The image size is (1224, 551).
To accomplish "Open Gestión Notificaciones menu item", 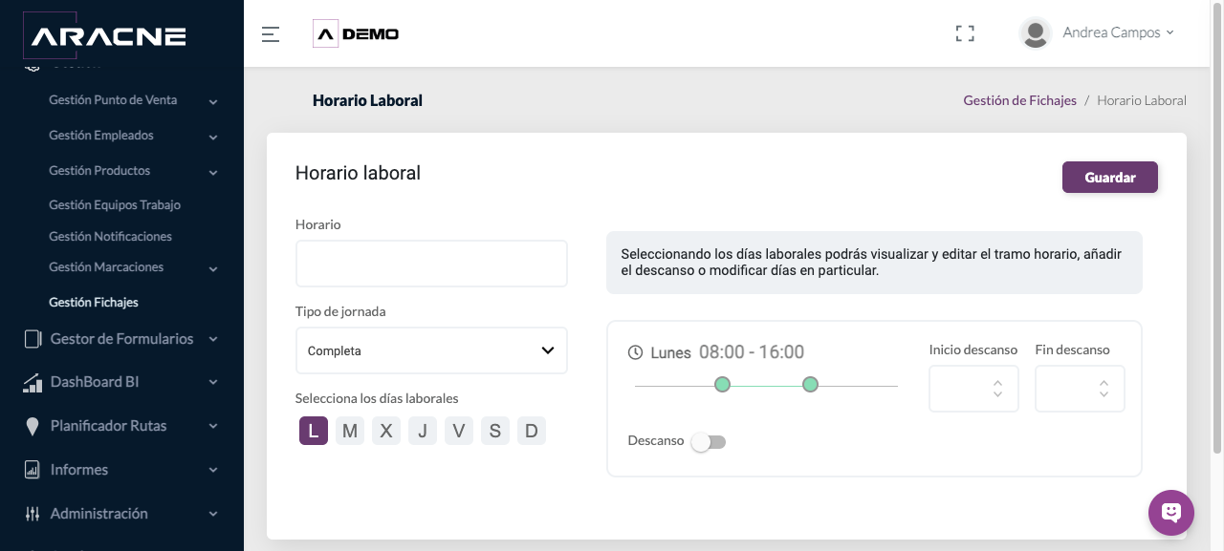I will 110,237.
